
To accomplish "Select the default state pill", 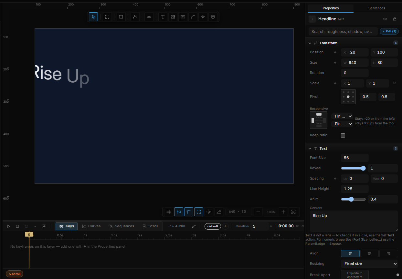I will pos(213,226).
